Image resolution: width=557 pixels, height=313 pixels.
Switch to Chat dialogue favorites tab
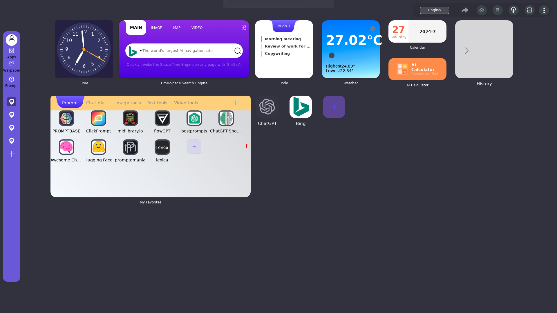coord(98,103)
